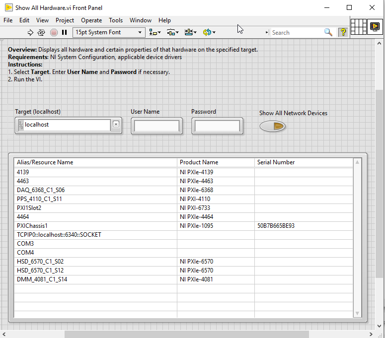Click the table's scroll down arrow
Viewport: 385px width, 338px height.
tap(357, 313)
